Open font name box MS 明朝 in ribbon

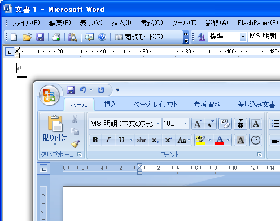[125, 124]
